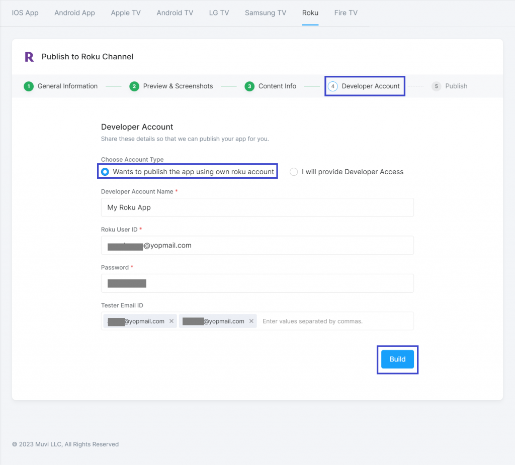Remove the second tester email chip

[251, 321]
